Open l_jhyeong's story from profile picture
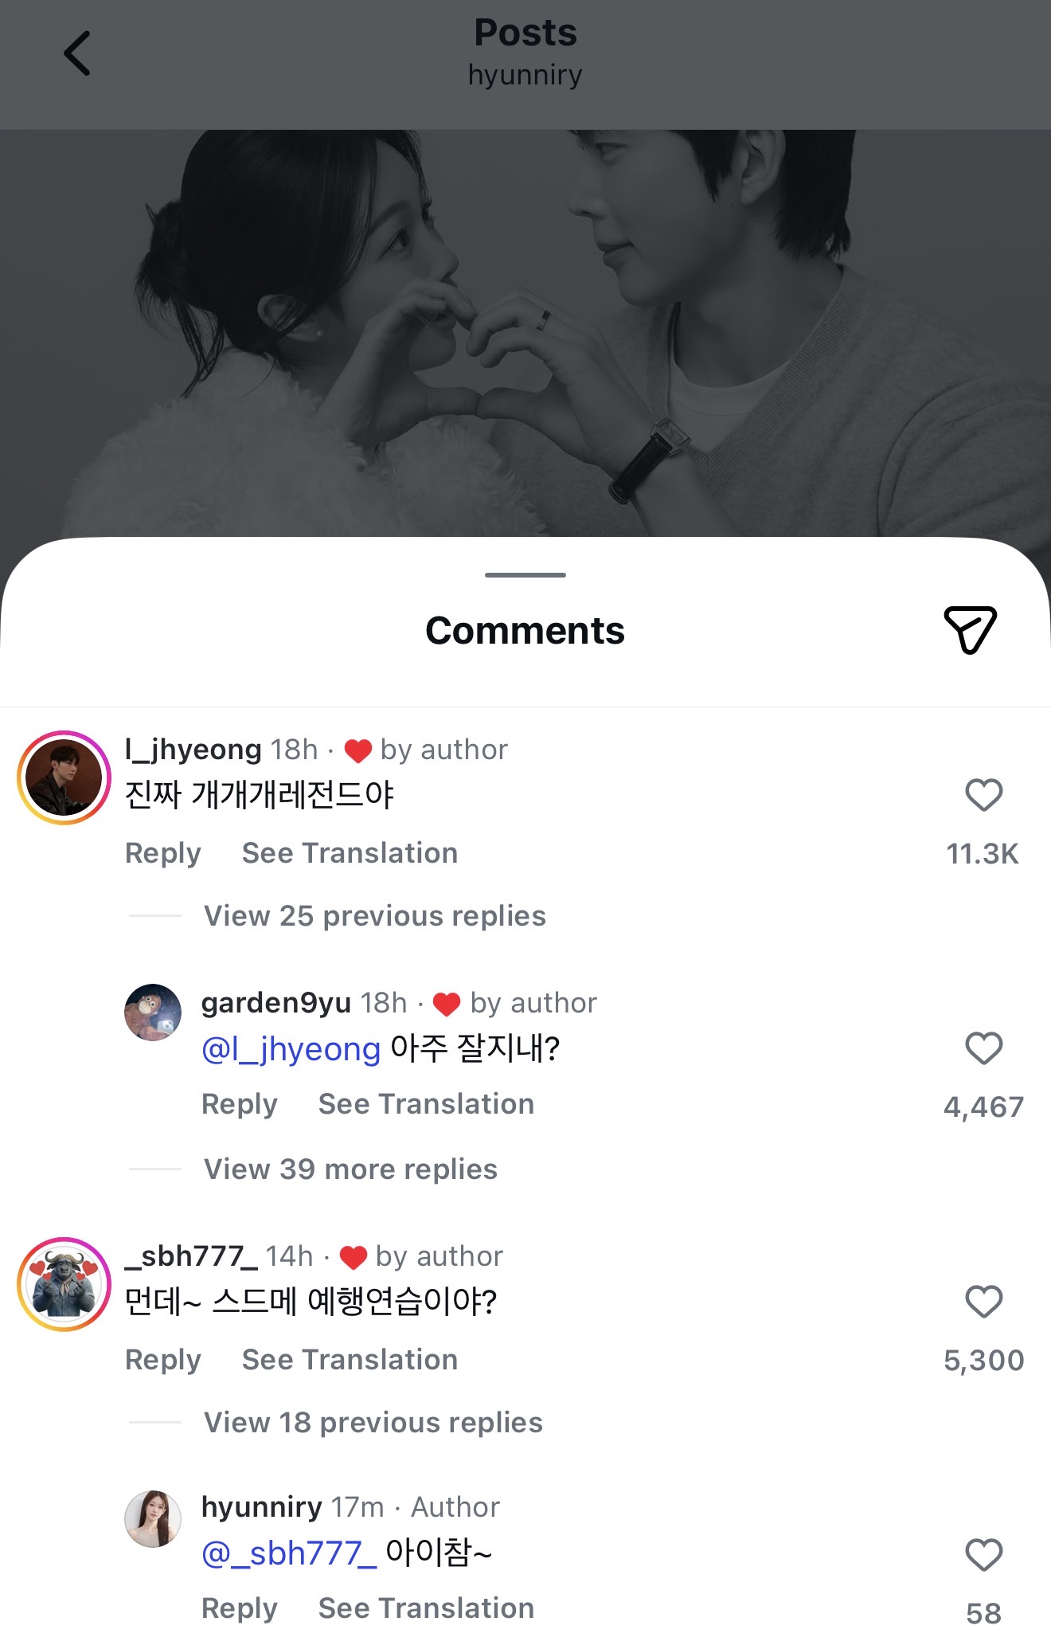This screenshot has width=1051, height=1645. [x=64, y=777]
